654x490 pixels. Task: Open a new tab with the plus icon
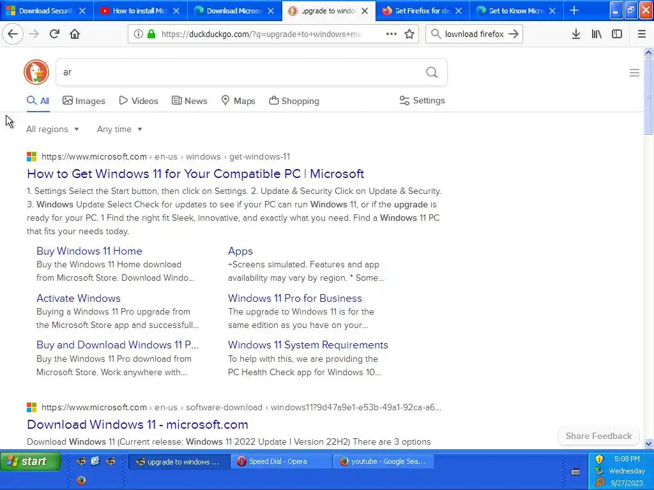coord(574,10)
